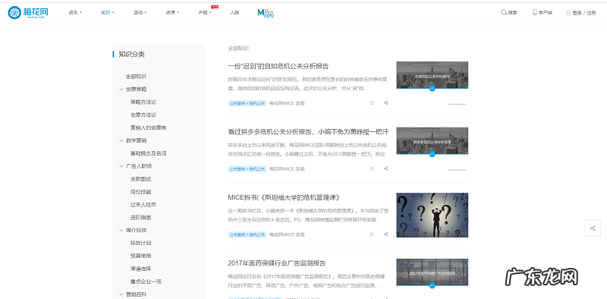This screenshot has height=299, width=607.
Task: Select 渠道选择 subcategory
Action: coord(141,269)
